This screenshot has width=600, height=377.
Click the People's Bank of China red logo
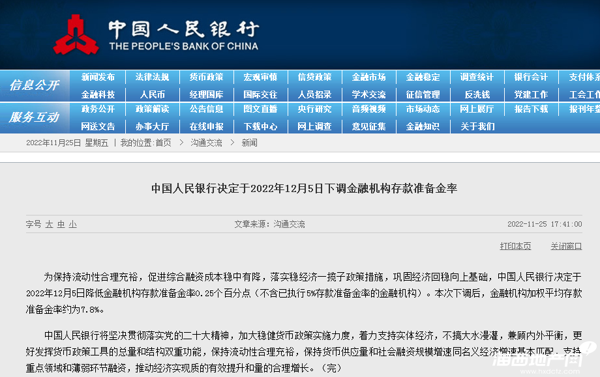76,35
